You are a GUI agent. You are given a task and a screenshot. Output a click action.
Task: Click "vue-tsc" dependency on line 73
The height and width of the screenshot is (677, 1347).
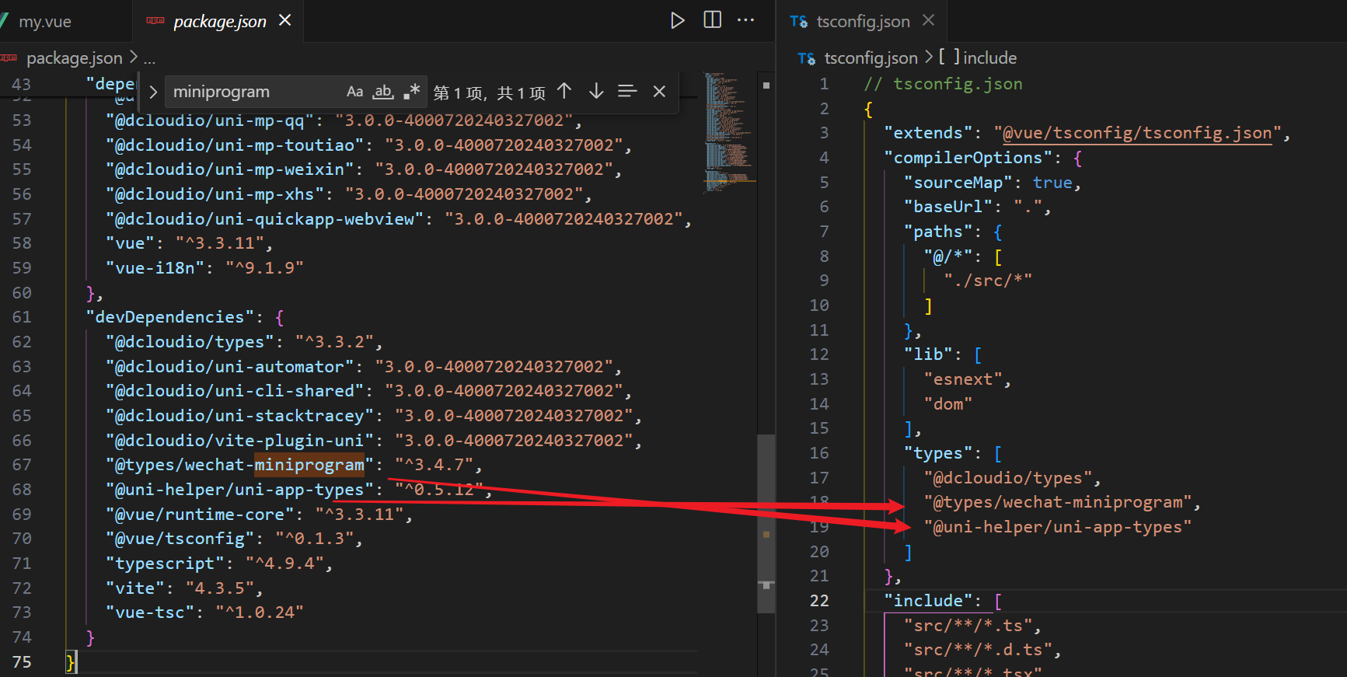tap(151, 612)
